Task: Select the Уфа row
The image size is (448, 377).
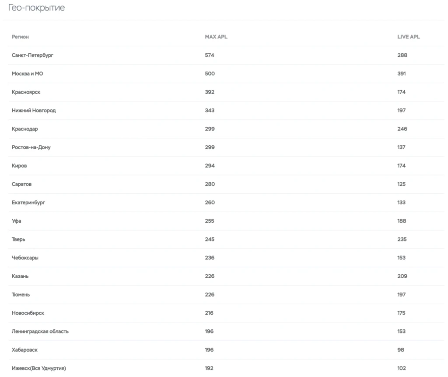Action: 226,221
